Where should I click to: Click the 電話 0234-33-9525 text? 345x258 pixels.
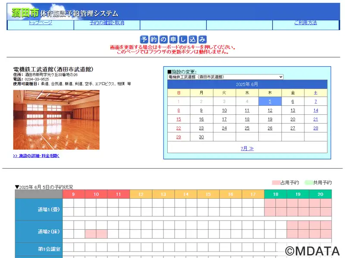click(x=31, y=79)
